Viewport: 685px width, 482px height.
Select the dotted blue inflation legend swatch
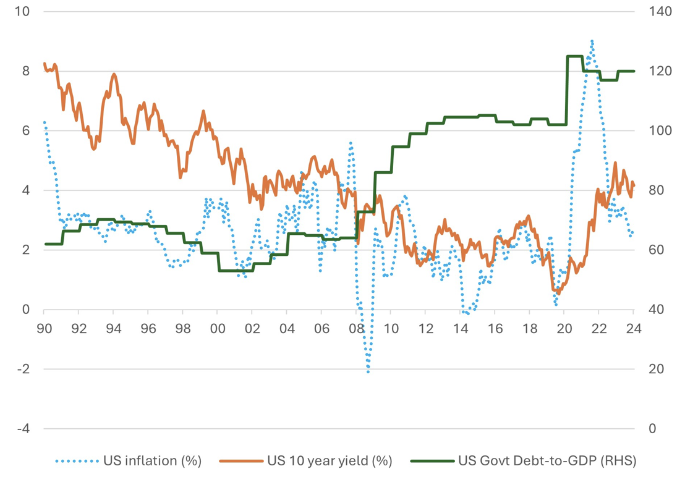pos(77,460)
